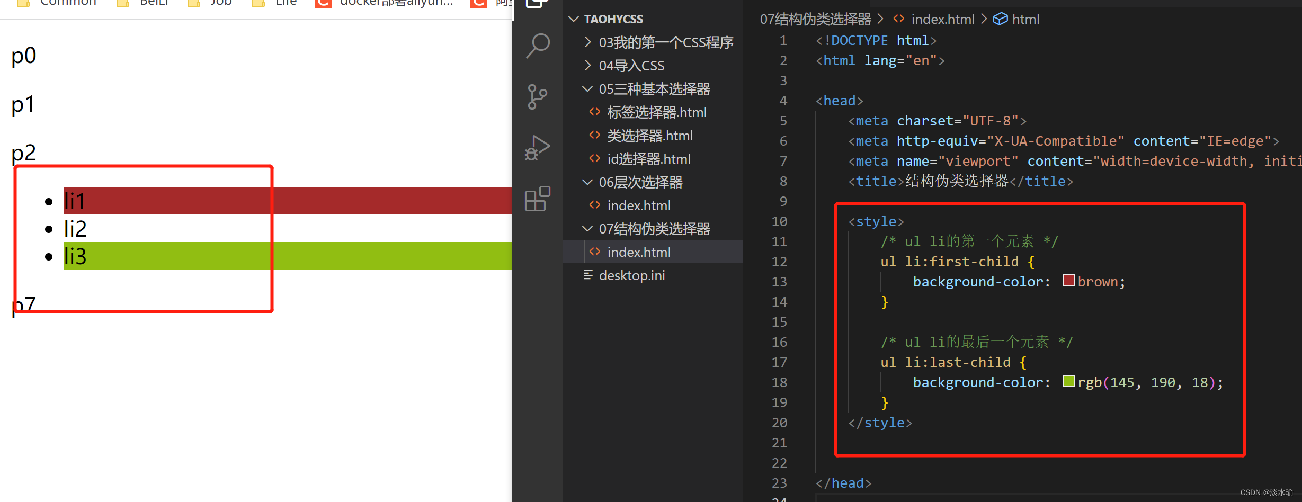The height and width of the screenshot is (502, 1302).
Task: Open desktop.ini file in explorer
Action: 632,275
